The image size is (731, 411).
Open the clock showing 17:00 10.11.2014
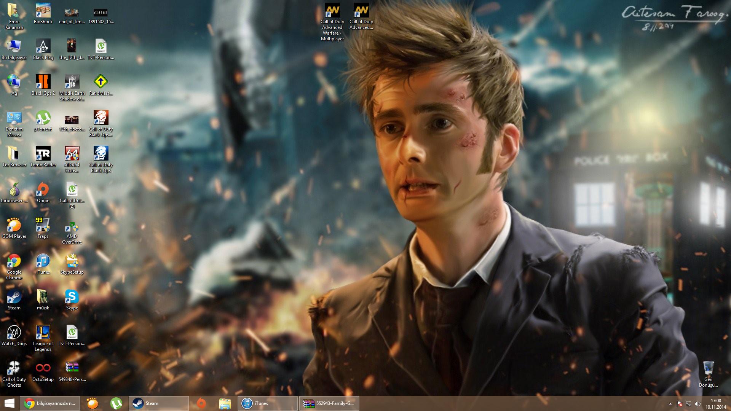(716, 404)
